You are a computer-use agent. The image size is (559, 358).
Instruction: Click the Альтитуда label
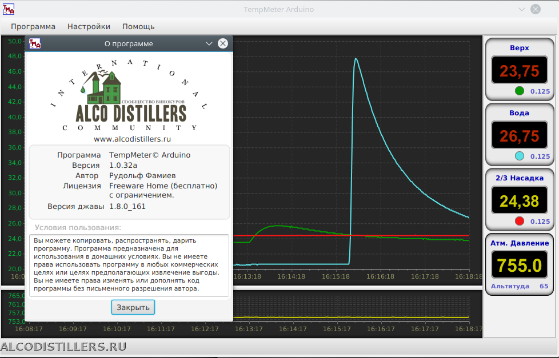tap(510, 286)
